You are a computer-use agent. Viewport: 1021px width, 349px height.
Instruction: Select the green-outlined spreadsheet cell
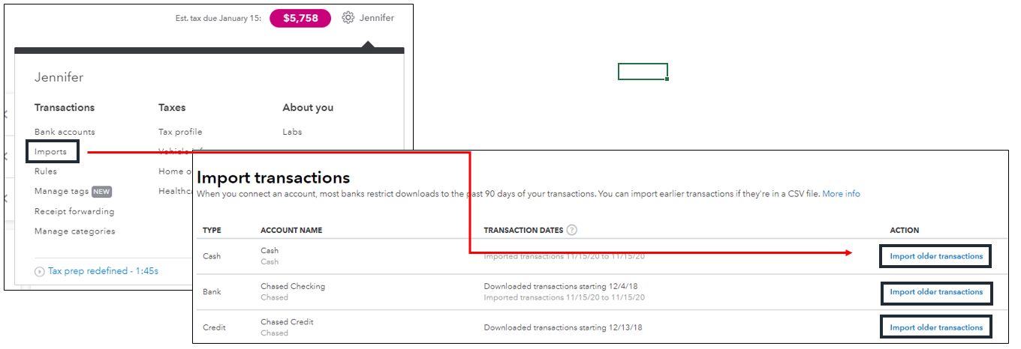click(643, 72)
